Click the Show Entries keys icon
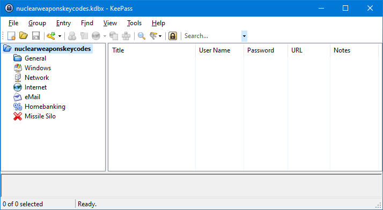The image size is (383, 210). [153, 36]
